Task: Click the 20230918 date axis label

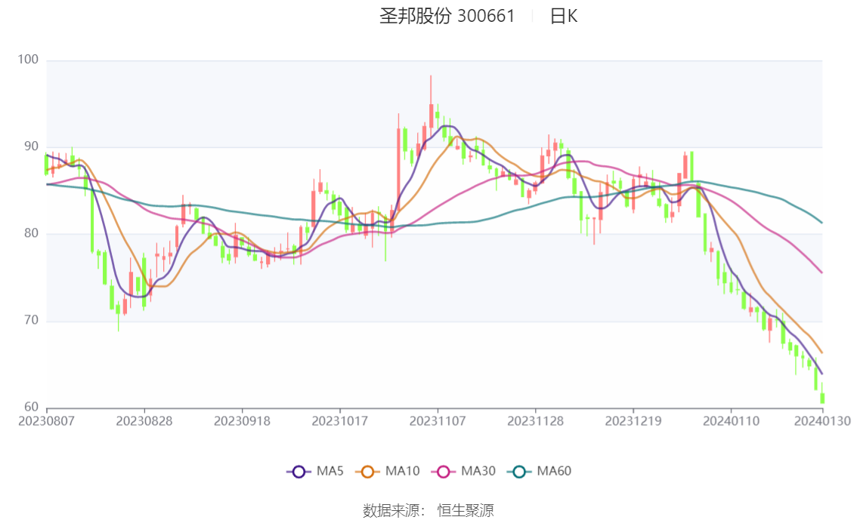Action: 242,421
